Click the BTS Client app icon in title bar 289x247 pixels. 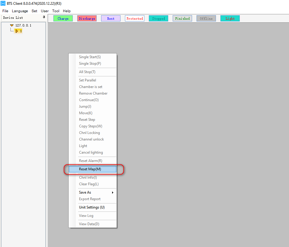3,3
